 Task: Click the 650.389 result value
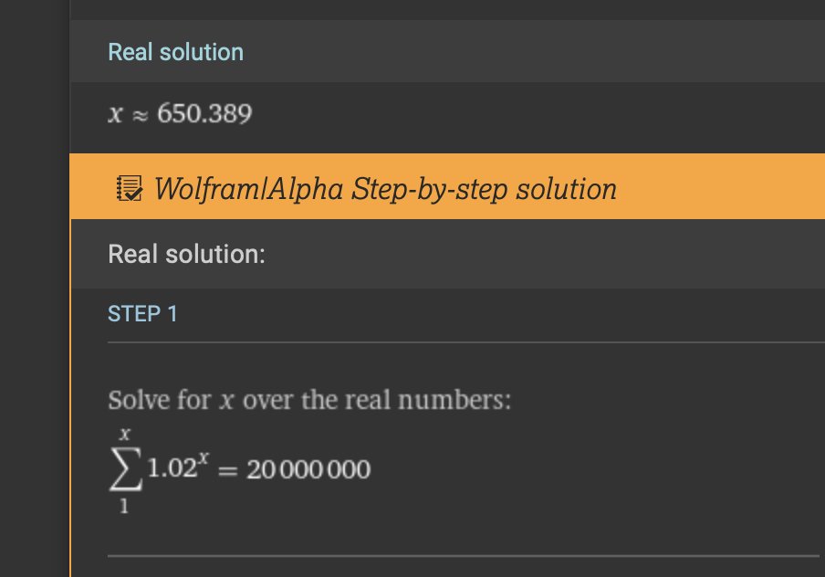204,113
